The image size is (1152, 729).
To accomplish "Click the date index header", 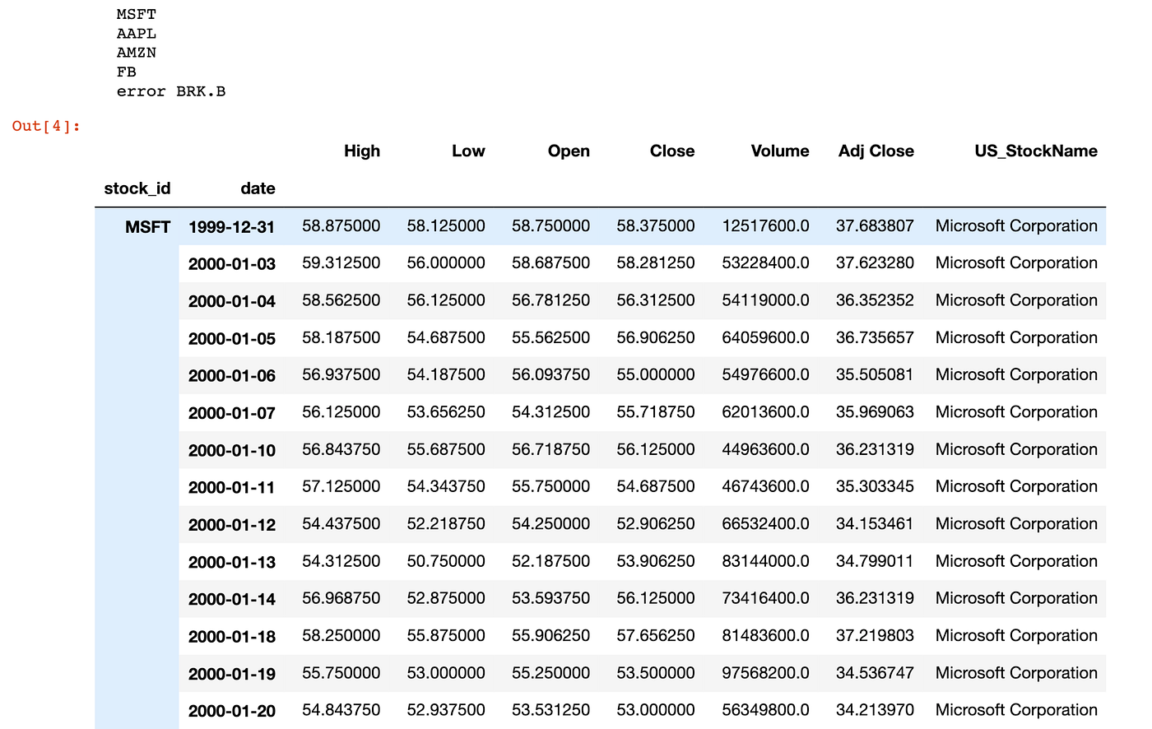I will 258,188.
